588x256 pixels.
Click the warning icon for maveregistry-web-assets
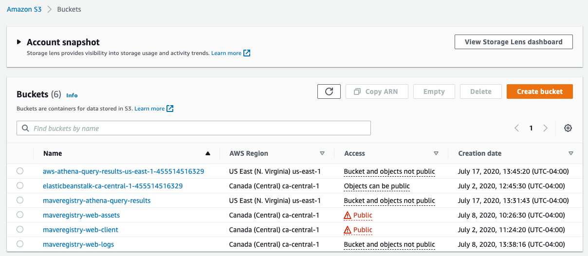348,215
